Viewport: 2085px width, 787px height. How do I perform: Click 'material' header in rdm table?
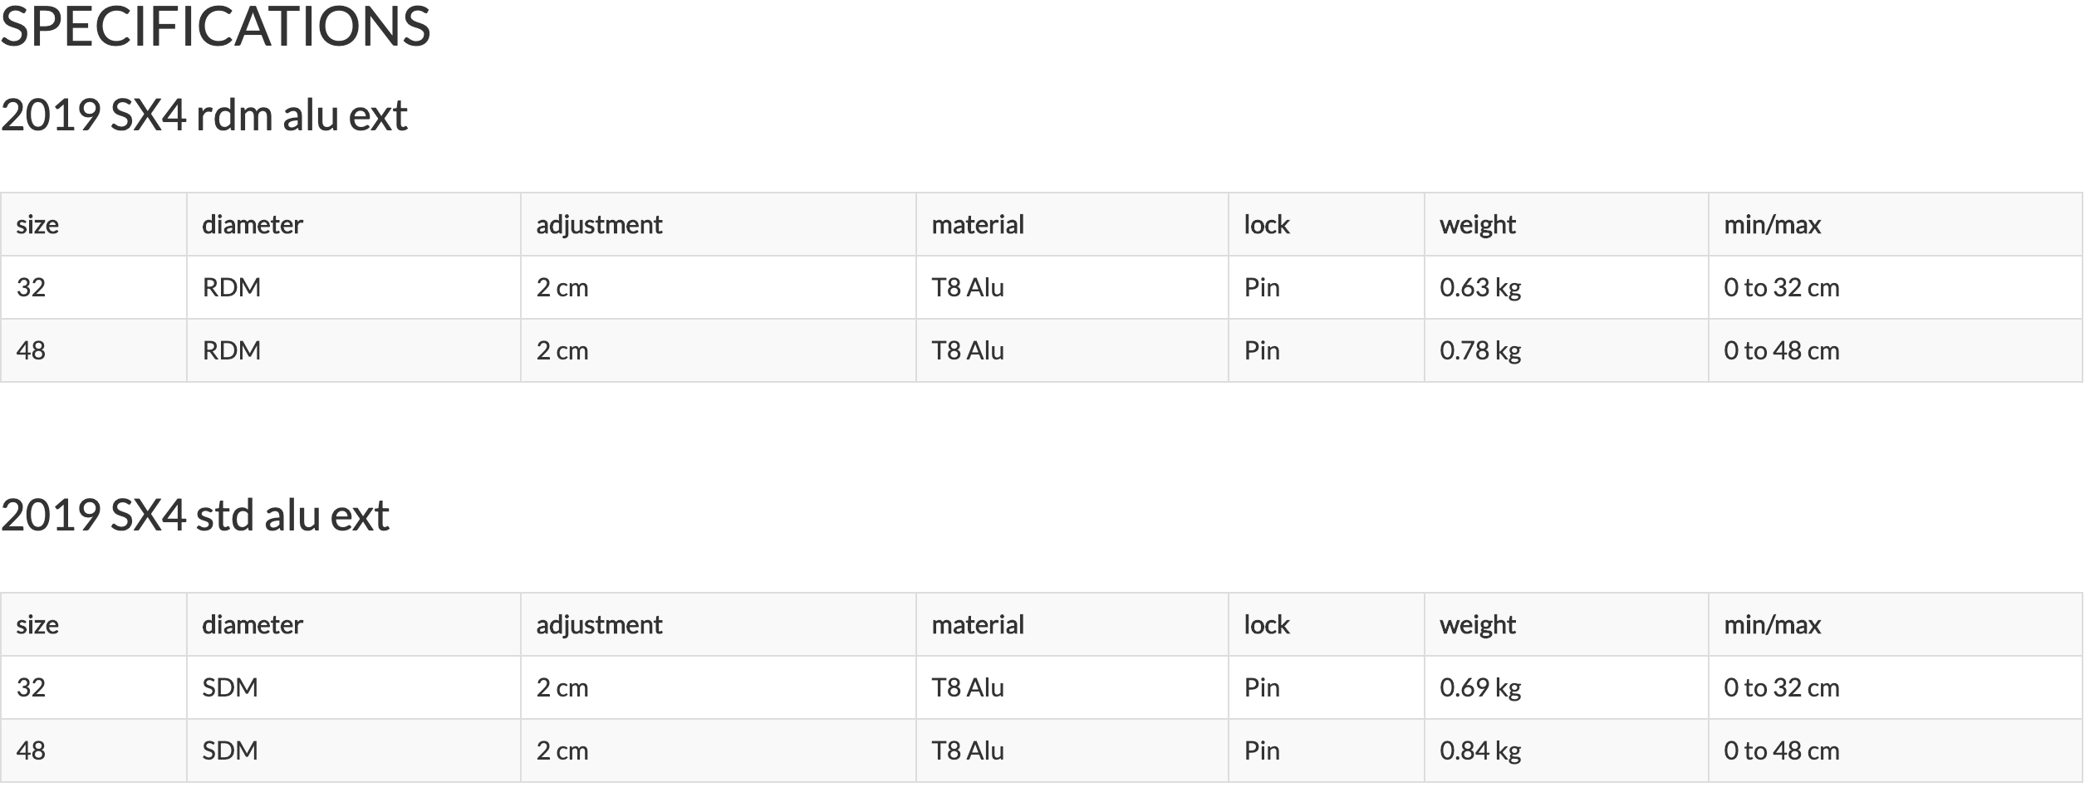[978, 225]
